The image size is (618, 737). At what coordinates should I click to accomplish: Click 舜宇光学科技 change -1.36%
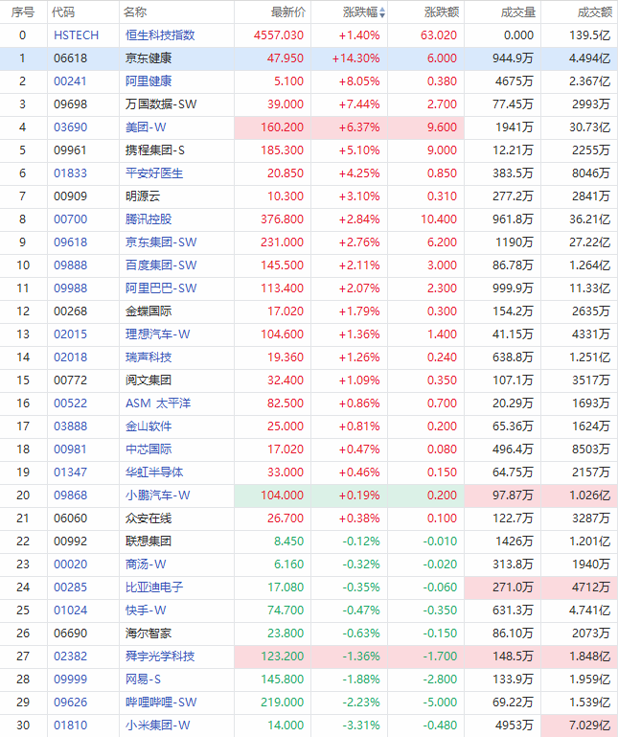(361, 656)
